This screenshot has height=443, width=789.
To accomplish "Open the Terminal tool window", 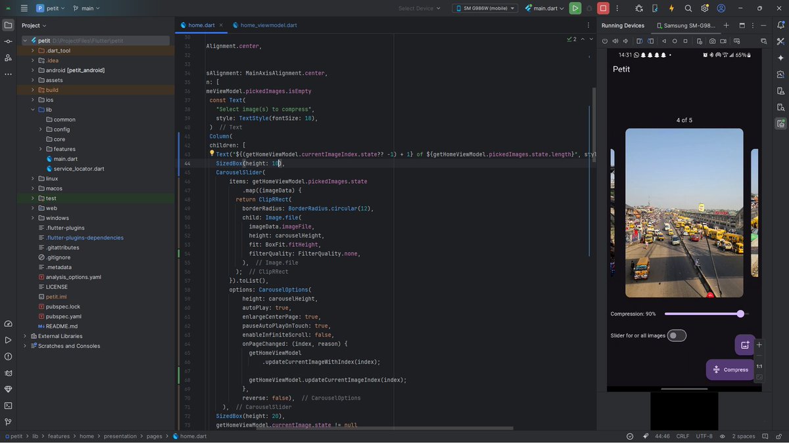I will pos(8,406).
